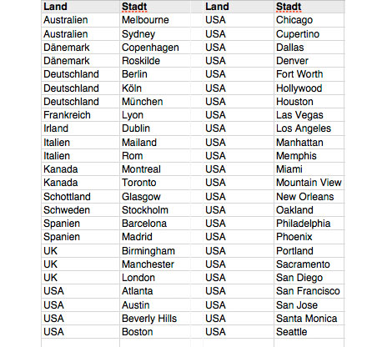Image resolution: width=387 pixels, height=347 pixels.
Task: Click the Irland cell
Action: click(x=80, y=128)
